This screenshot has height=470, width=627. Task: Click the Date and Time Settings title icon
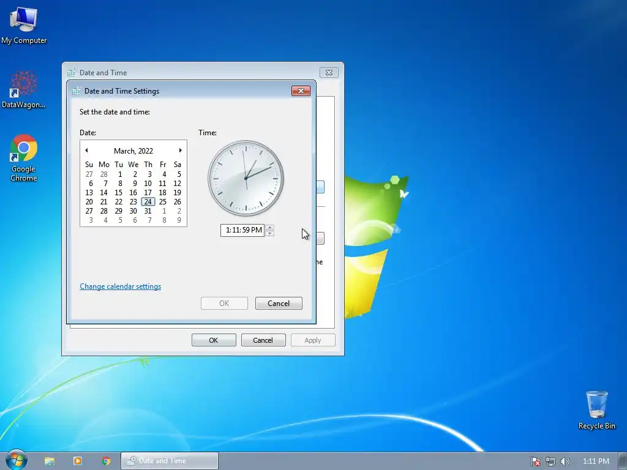pos(76,91)
